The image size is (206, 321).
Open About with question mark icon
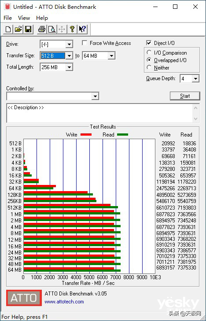72,29
